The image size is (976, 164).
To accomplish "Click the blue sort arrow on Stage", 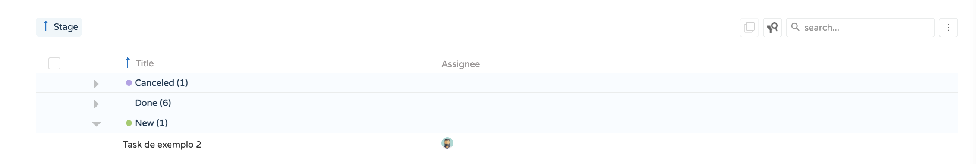I will [46, 26].
